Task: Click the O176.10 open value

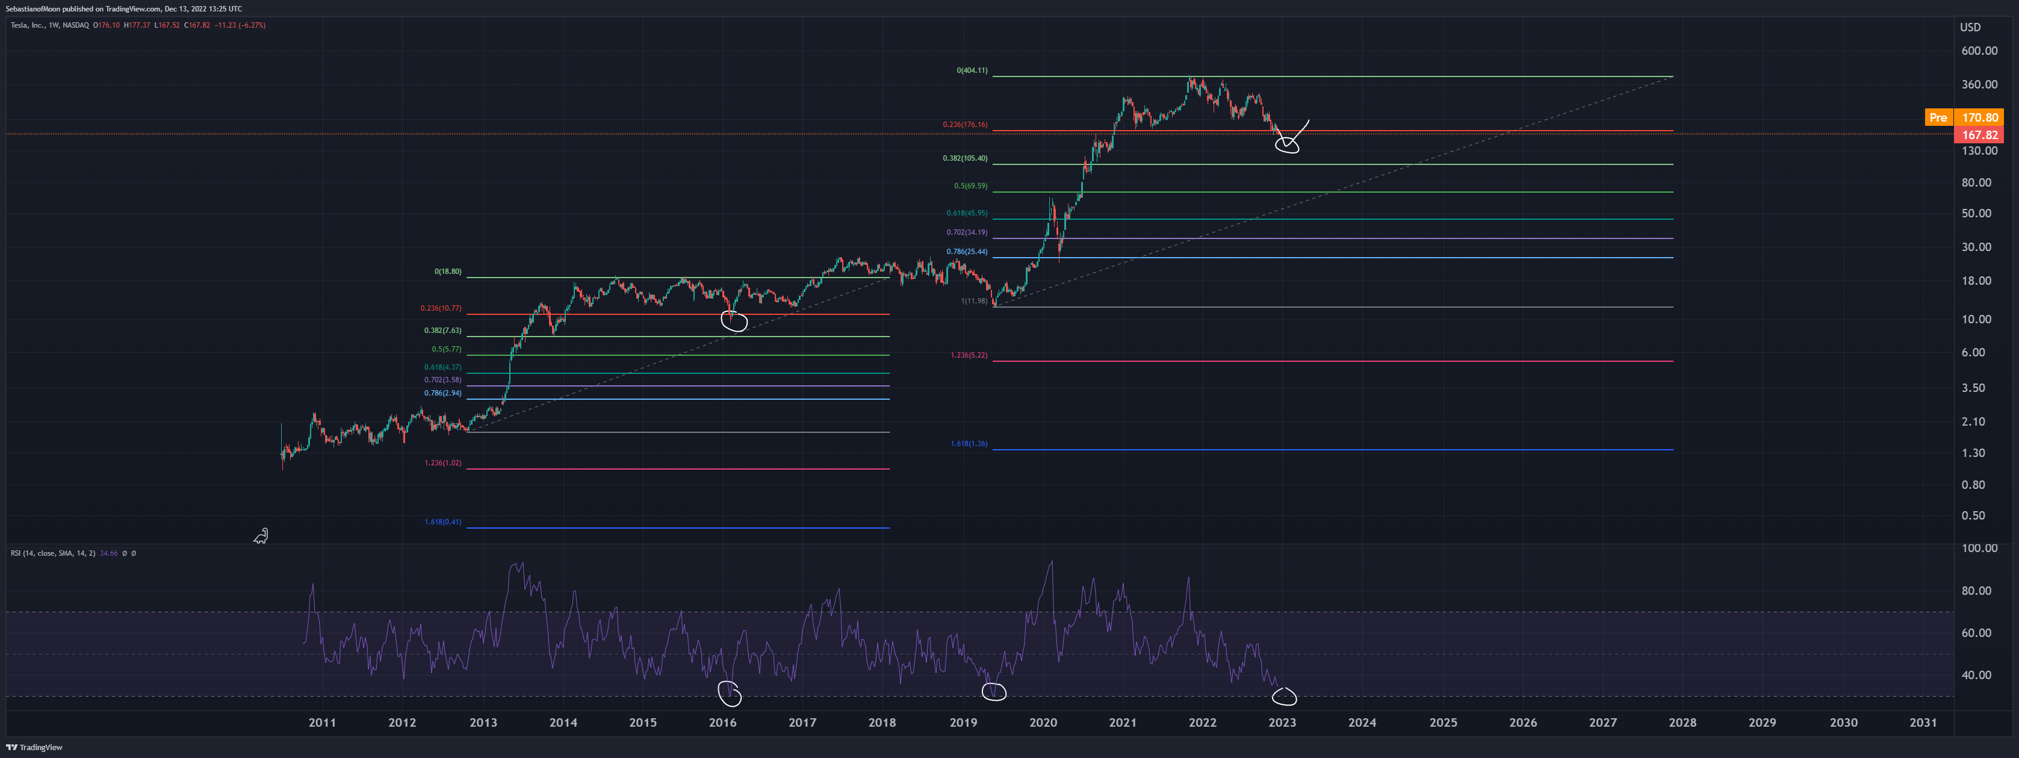Action: (107, 25)
